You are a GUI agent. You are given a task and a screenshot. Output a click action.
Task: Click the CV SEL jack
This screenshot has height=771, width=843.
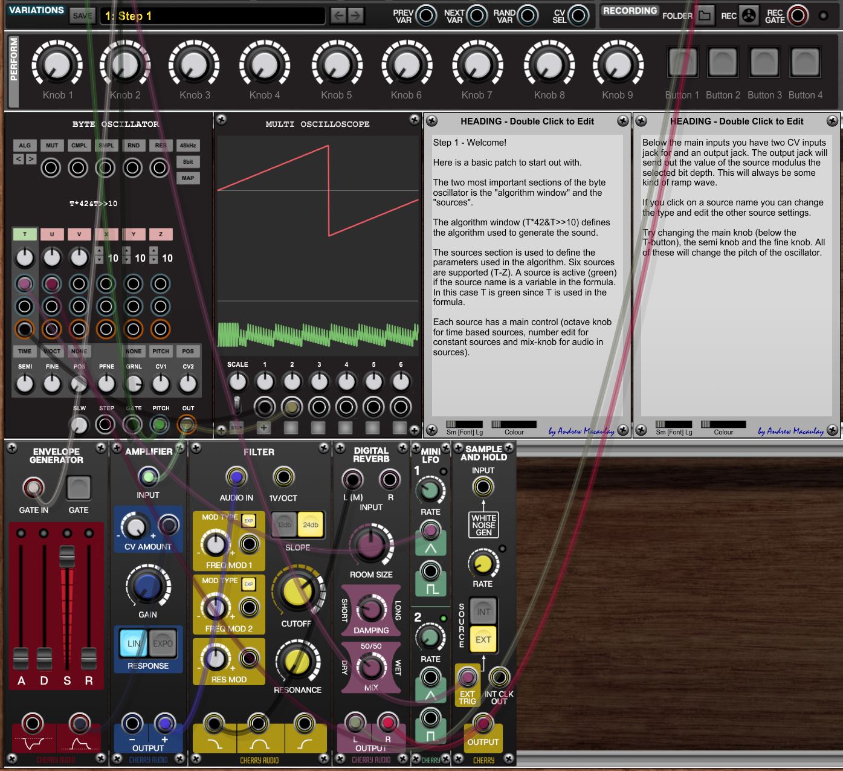coord(578,16)
